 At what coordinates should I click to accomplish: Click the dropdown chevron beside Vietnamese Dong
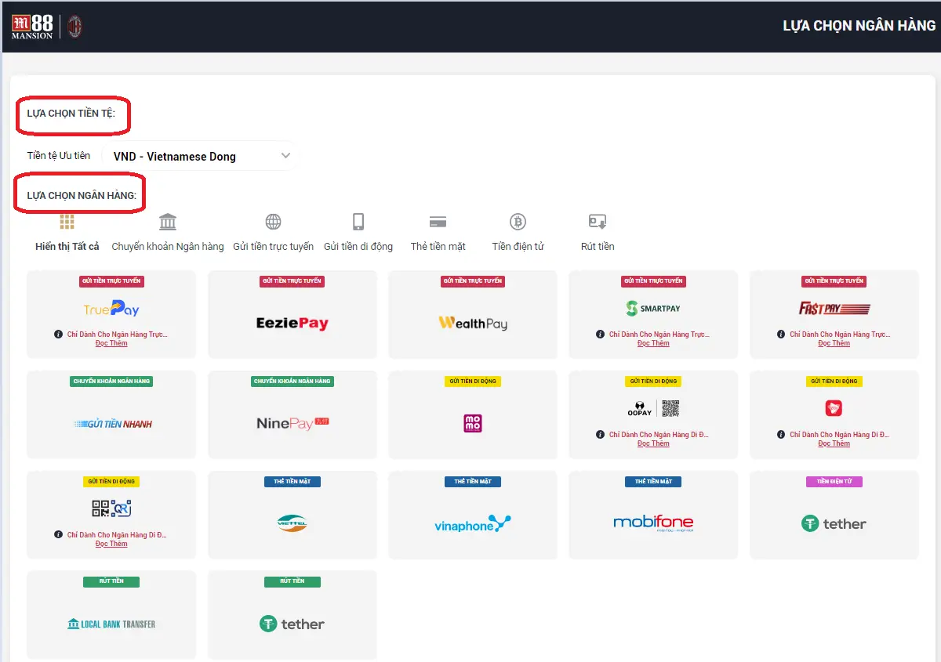(285, 156)
